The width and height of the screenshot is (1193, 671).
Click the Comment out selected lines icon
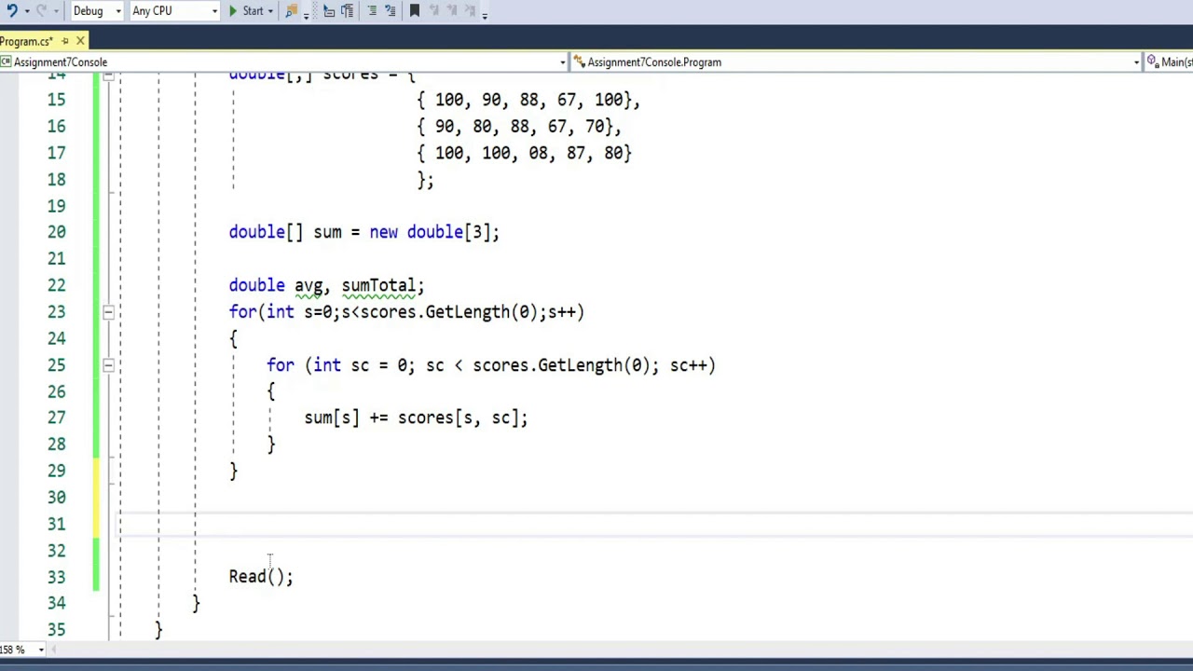click(x=372, y=11)
